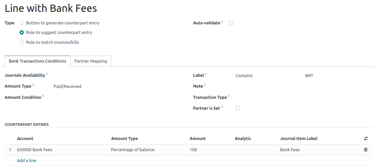This screenshot has width=374, height=166.
Task: Enable the Auto-validate checkbox
Action: (x=231, y=23)
